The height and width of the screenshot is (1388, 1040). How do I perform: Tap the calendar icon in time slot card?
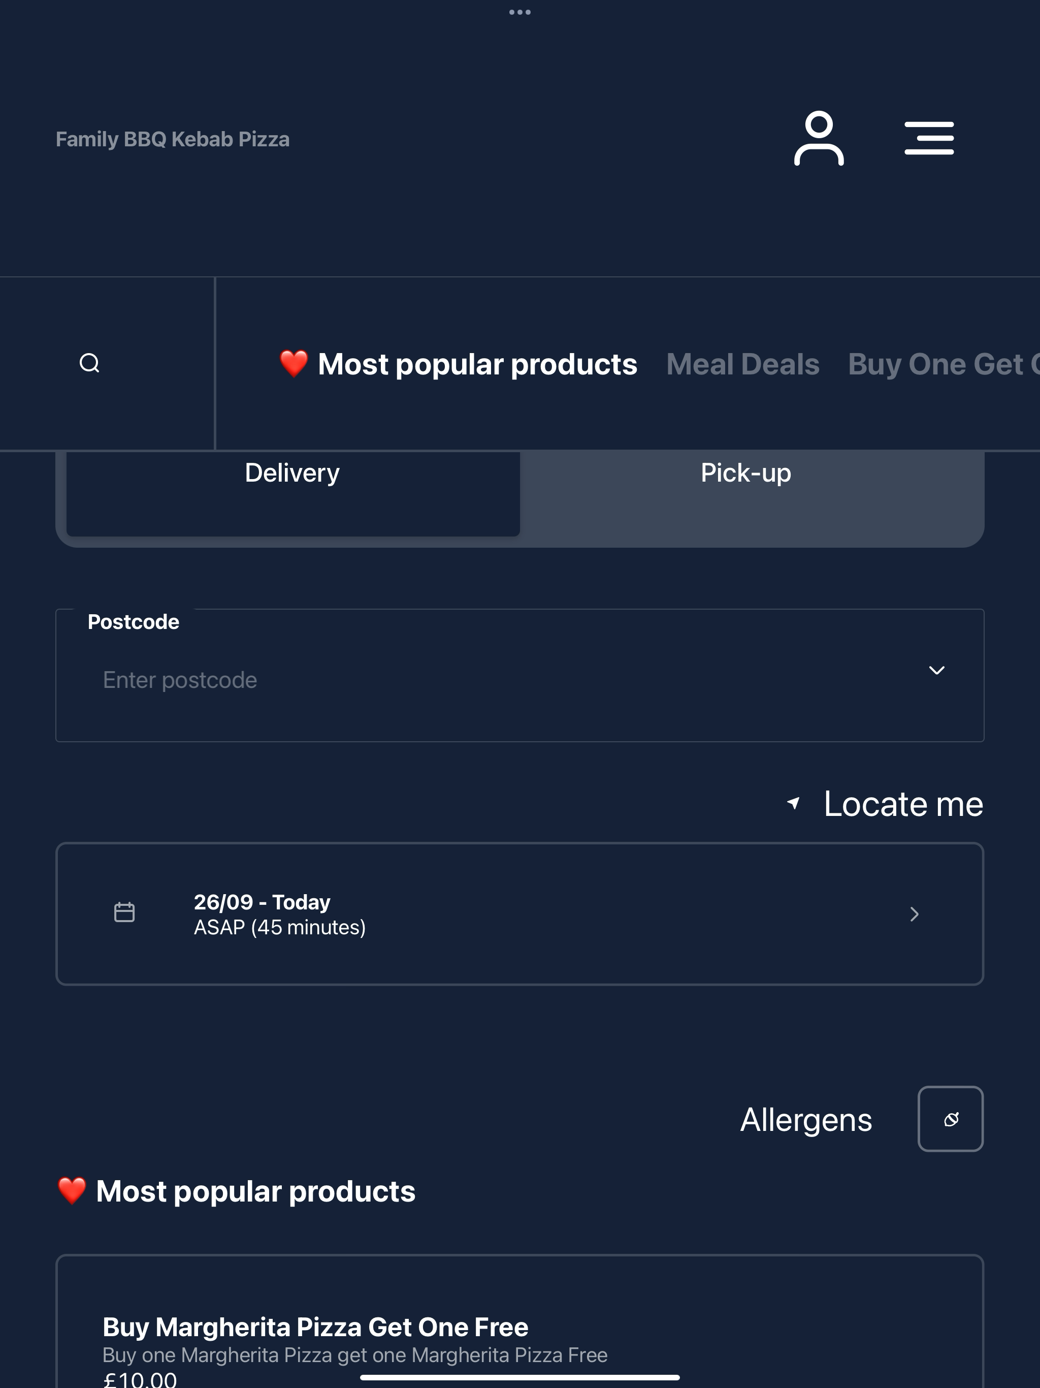click(x=124, y=912)
